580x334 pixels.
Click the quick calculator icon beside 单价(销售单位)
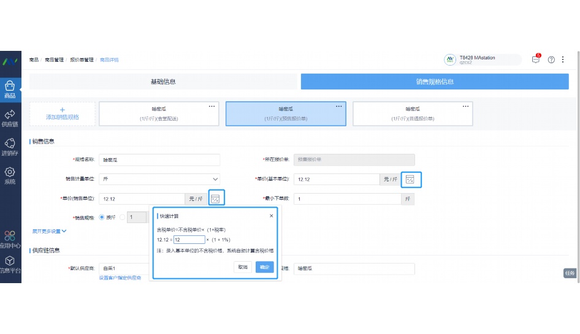tap(215, 199)
